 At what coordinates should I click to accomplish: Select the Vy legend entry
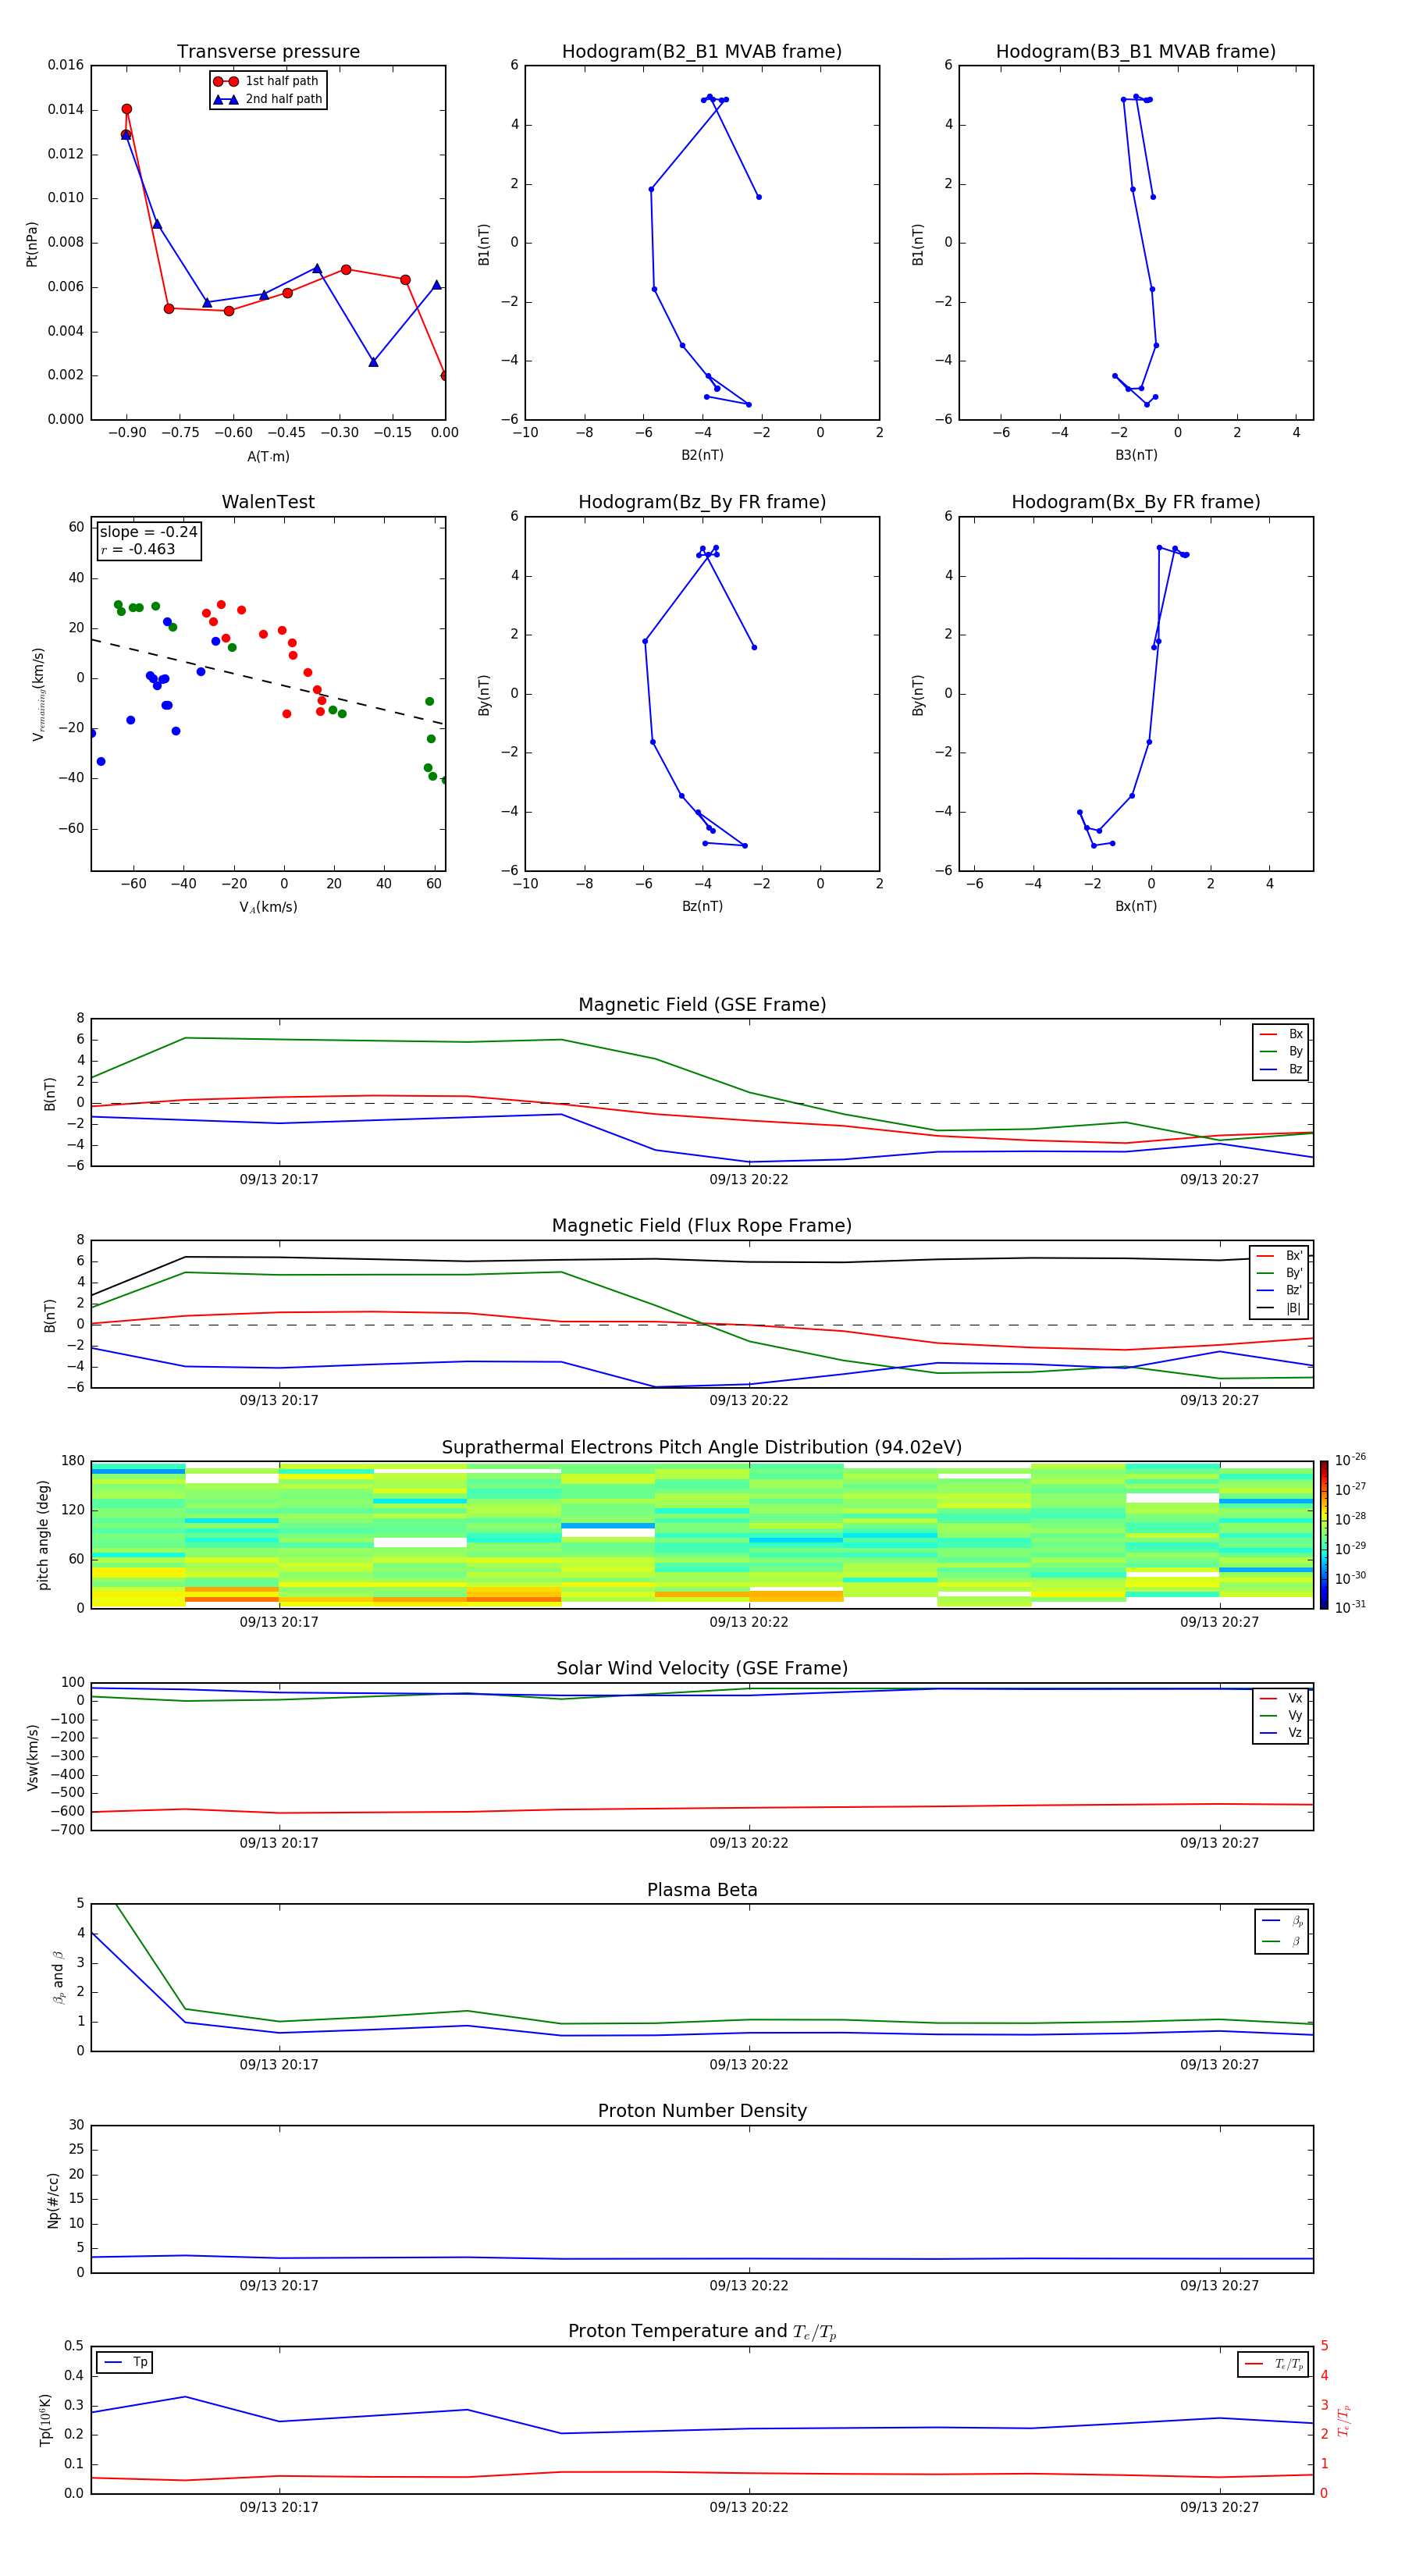click(x=1281, y=1715)
